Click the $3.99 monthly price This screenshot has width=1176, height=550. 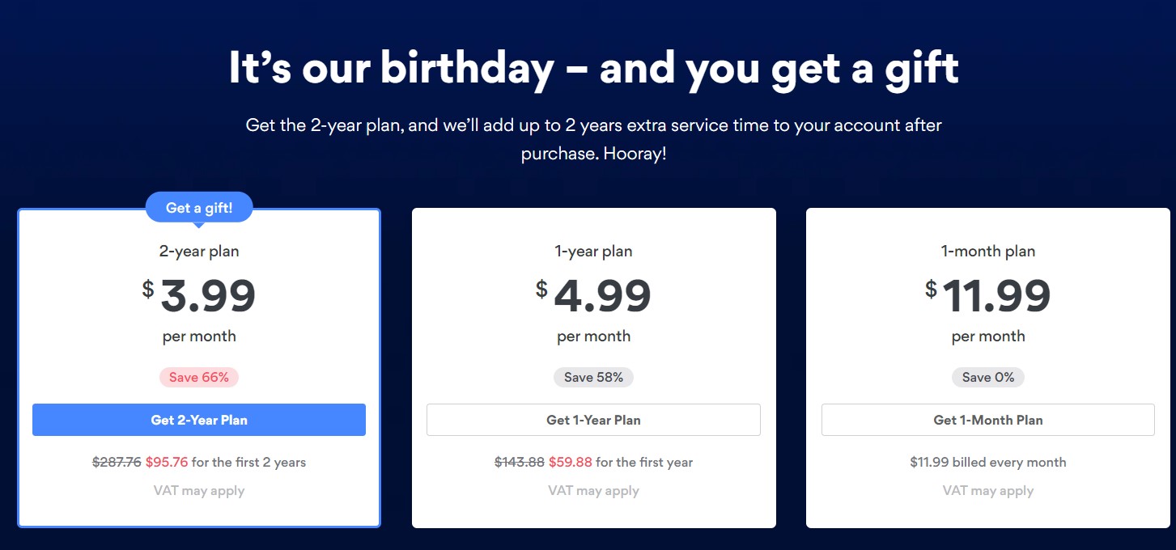click(x=207, y=297)
